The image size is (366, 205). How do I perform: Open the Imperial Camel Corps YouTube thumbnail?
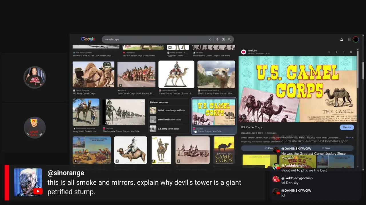coord(124,112)
